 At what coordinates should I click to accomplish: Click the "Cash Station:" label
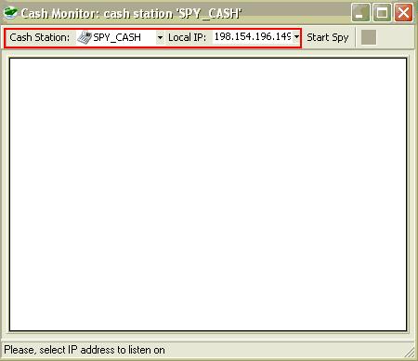[x=40, y=37]
